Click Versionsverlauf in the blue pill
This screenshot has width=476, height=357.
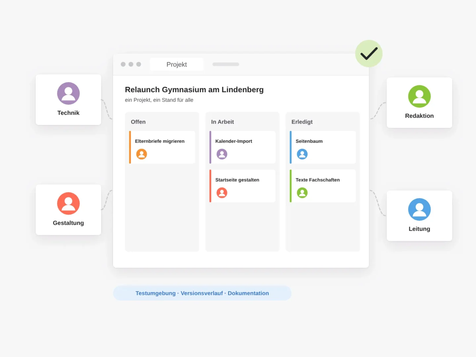tap(202, 293)
